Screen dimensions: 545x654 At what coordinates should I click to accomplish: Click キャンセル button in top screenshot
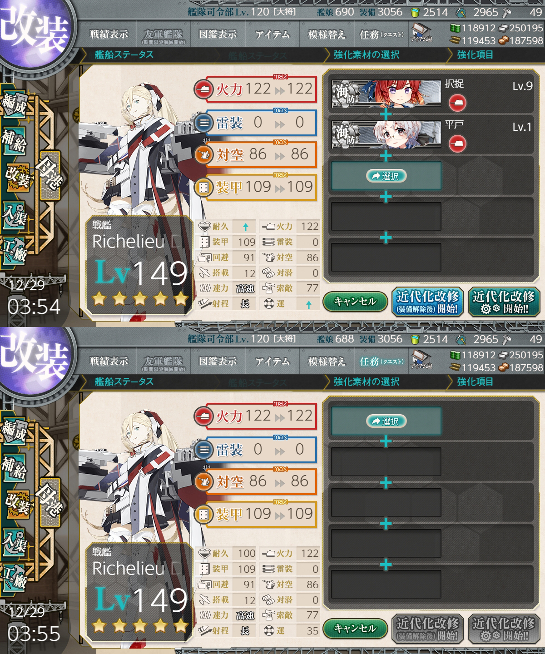[x=355, y=301]
